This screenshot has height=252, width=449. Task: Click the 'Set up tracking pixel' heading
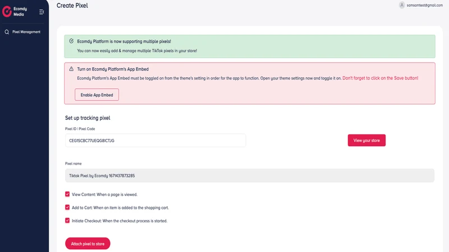click(88, 118)
